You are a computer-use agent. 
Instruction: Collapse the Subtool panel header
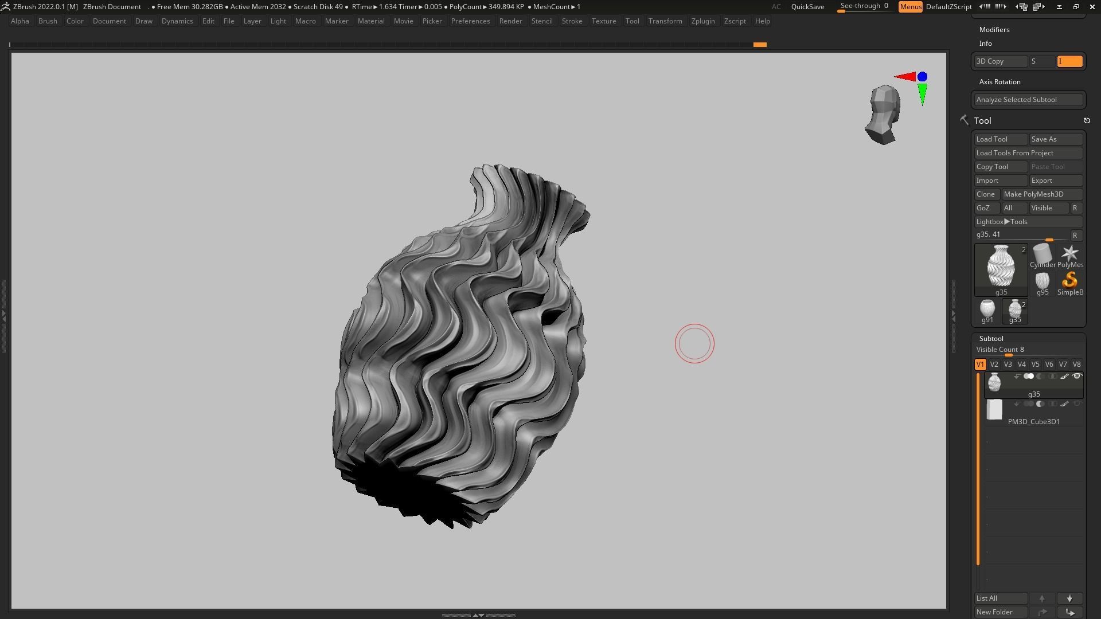tap(991, 339)
